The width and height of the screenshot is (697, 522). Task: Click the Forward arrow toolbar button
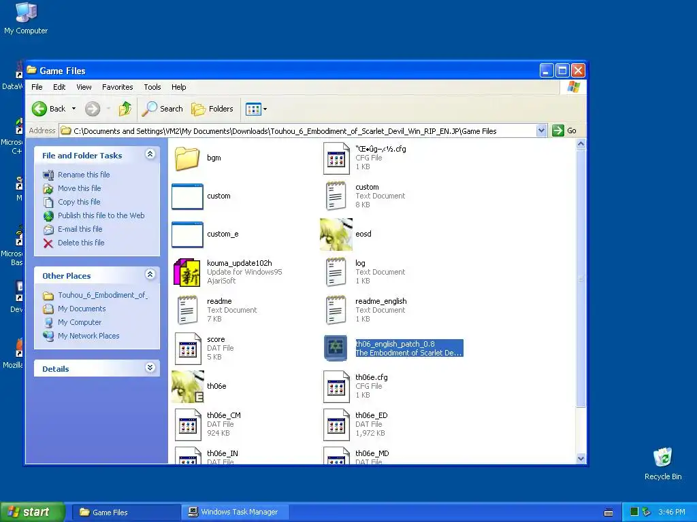click(x=93, y=109)
